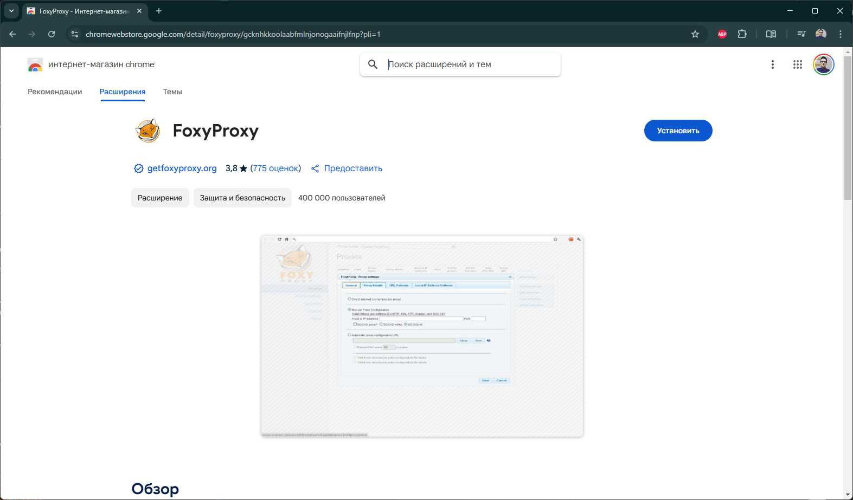Screen dimensions: 853x500
Task: Click the browser address bar URL
Action: tap(233, 34)
